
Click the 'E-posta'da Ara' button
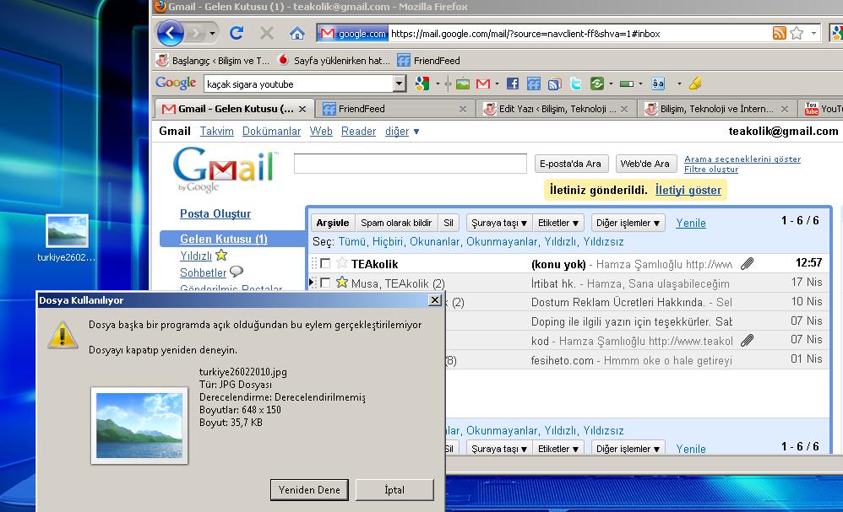pyautogui.click(x=571, y=164)
